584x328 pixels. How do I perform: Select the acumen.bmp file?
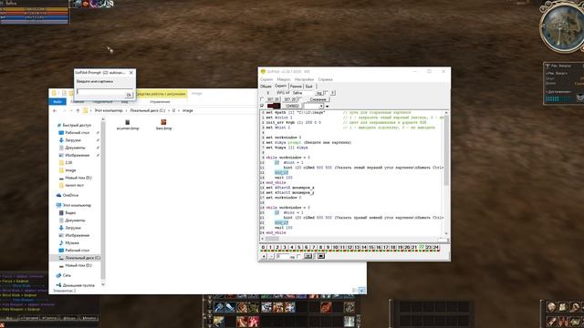pos(128,125)
